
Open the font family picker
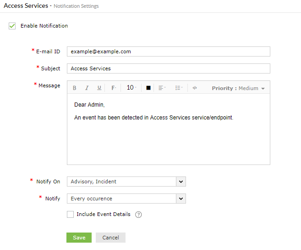(114, 88)
